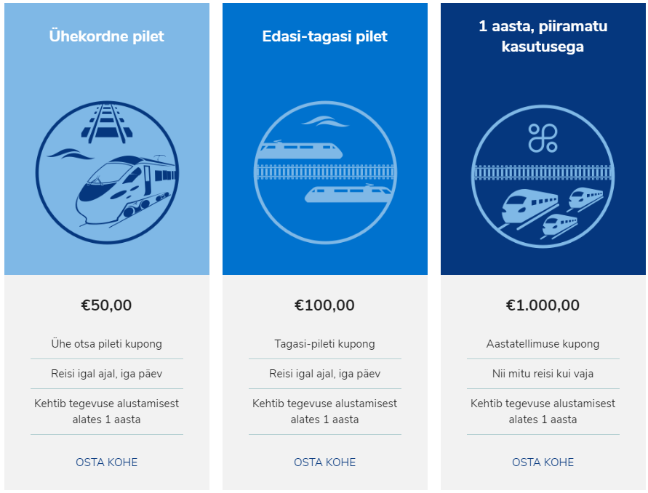Click the railway track symbol atop the single ticket circle
Viewport: 648px width, 493px height.
[x=107, y=124]
